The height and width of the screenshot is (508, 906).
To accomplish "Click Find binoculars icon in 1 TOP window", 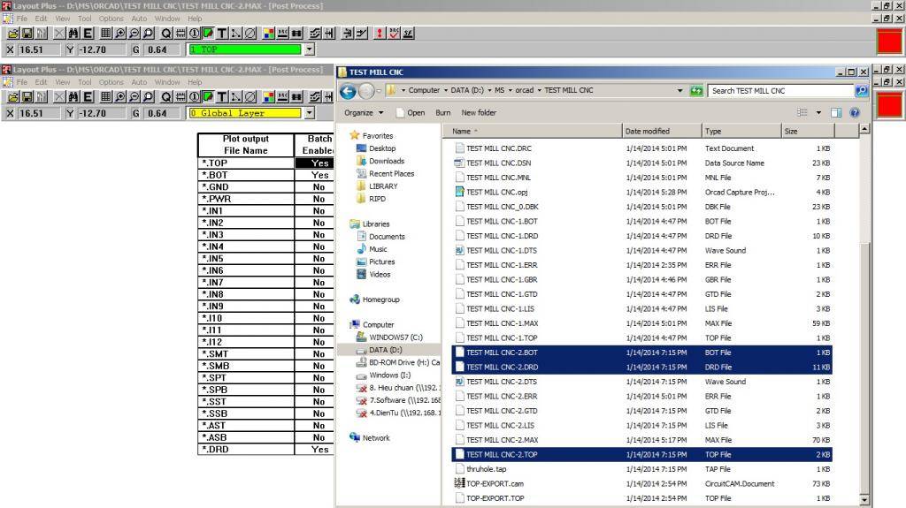I will 73,34.
